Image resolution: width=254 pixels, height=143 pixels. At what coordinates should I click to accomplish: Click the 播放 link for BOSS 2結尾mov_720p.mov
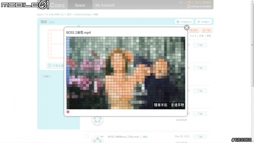point(145,137)
